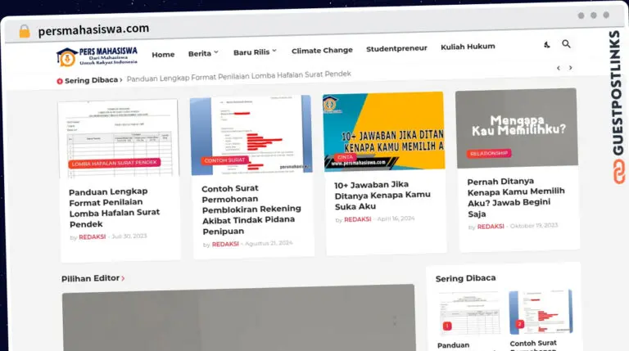Click REDAKSI author on Agustus 21, 2024 post
Viewport: 629px width, 351px height.
(x=225, y=244)
